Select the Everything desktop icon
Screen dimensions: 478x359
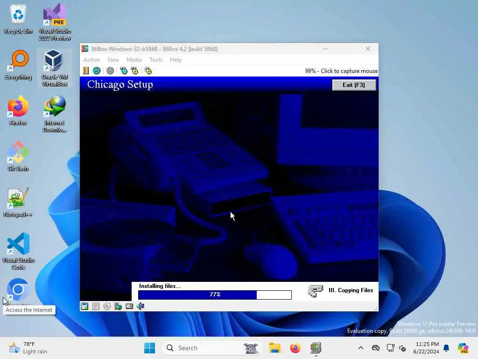click(18, 65)
